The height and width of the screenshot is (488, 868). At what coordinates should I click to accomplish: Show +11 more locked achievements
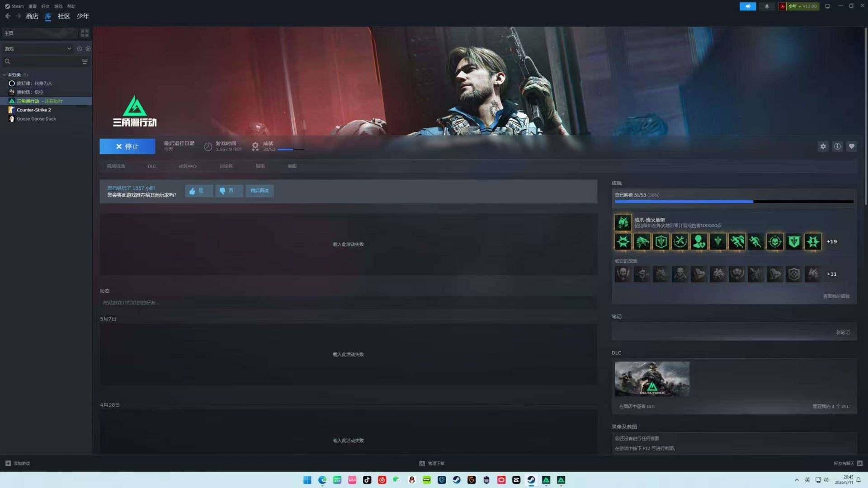tap(832, 274)
